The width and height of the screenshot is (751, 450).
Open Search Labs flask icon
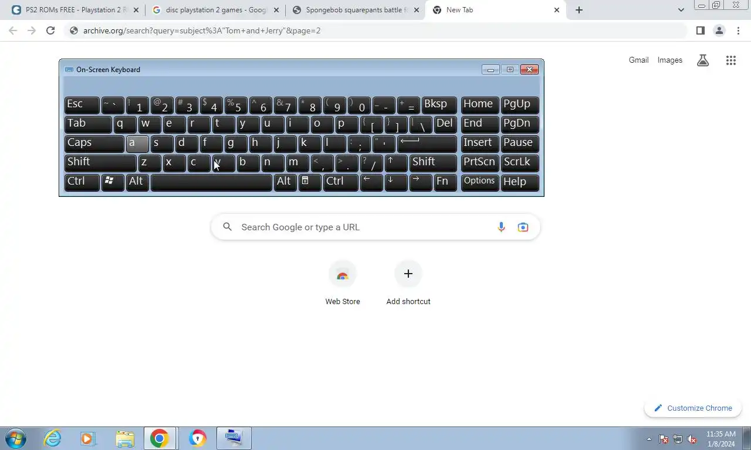pyautogui.click(x=702, y=60)
